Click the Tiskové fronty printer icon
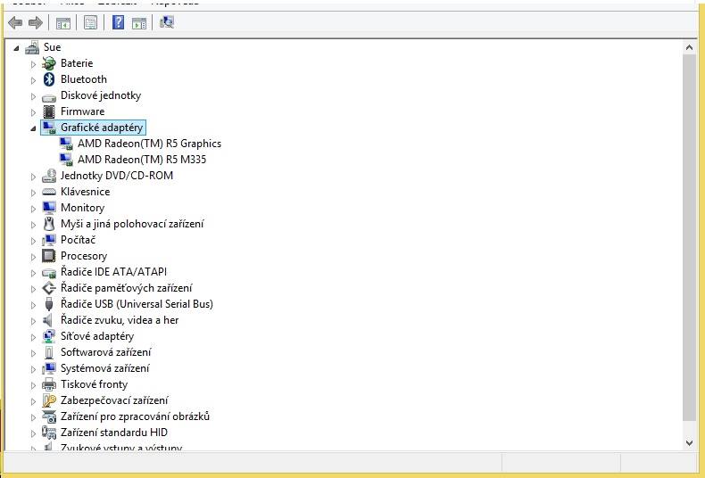The image size is (705, 478). point(48,384)
